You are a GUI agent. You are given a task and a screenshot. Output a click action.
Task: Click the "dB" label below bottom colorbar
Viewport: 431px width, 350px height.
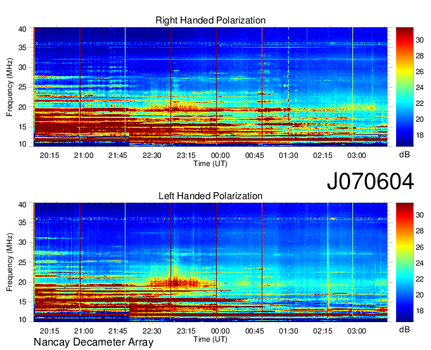pos(404,329)
